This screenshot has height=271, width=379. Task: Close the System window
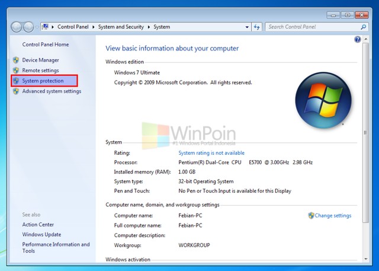361,15
